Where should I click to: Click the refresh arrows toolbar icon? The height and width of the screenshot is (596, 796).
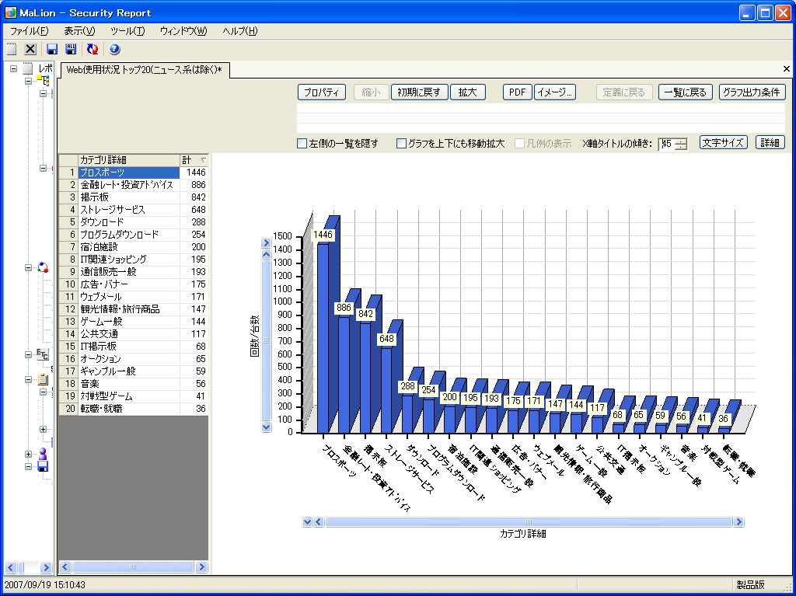[93, 49]
